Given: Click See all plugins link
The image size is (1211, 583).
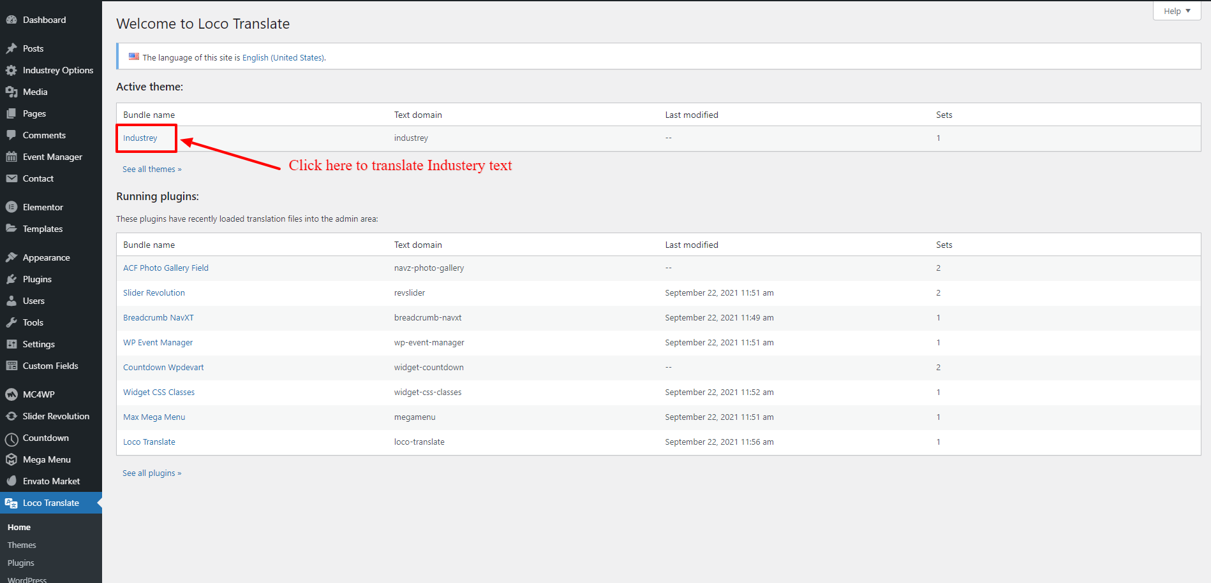Looking at the screenshot, I should tap(152, 473).
